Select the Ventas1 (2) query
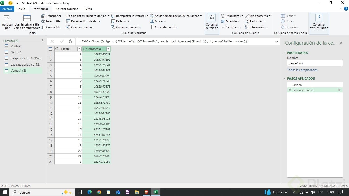 click(23, 71)
